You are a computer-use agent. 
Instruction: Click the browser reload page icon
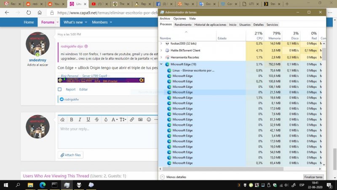coord(29,13)
